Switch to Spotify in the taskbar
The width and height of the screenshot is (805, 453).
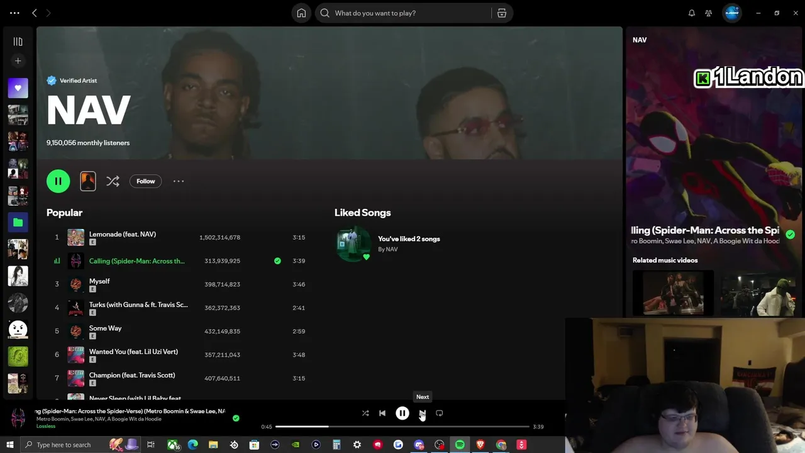coord(460,445)
